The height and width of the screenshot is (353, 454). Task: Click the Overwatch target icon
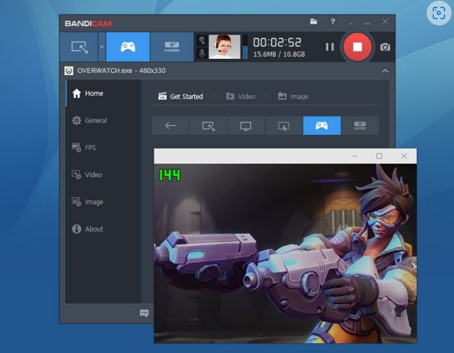click(69, 71)
